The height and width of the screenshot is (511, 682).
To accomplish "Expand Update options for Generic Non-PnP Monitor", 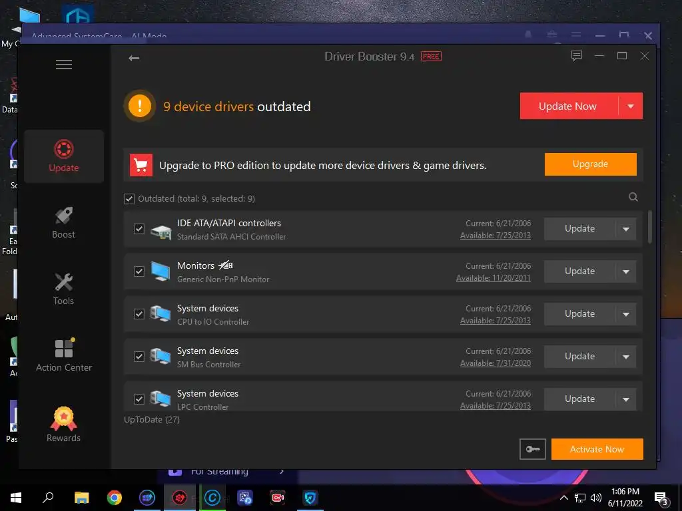I will tap(626, 271).
